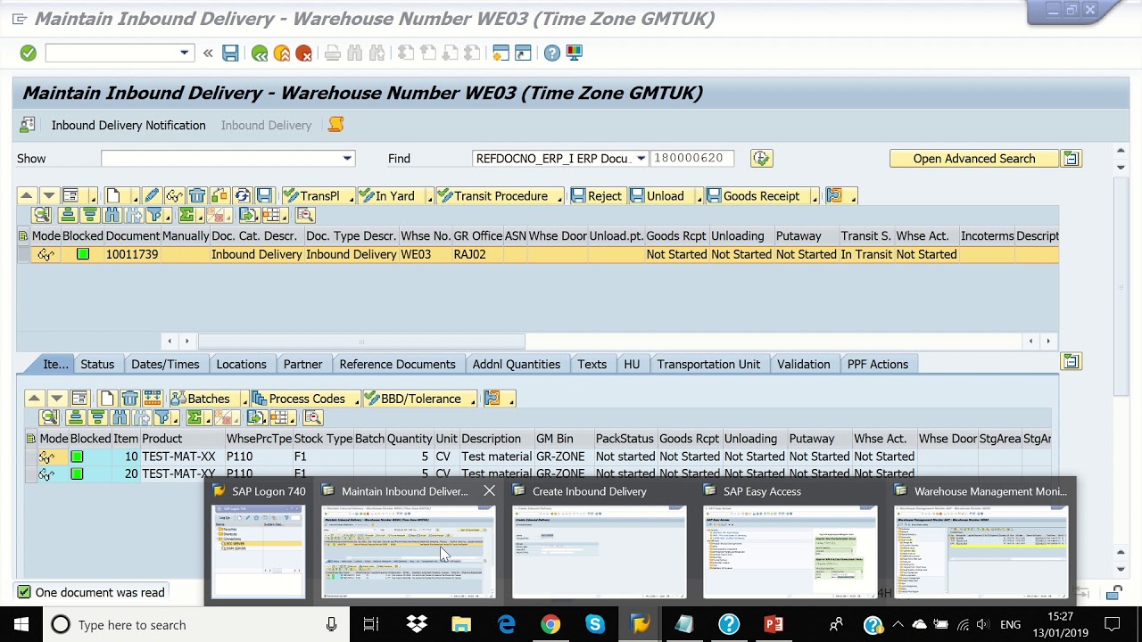Click the Save icon in the standard toolbar

coord(230,53)
